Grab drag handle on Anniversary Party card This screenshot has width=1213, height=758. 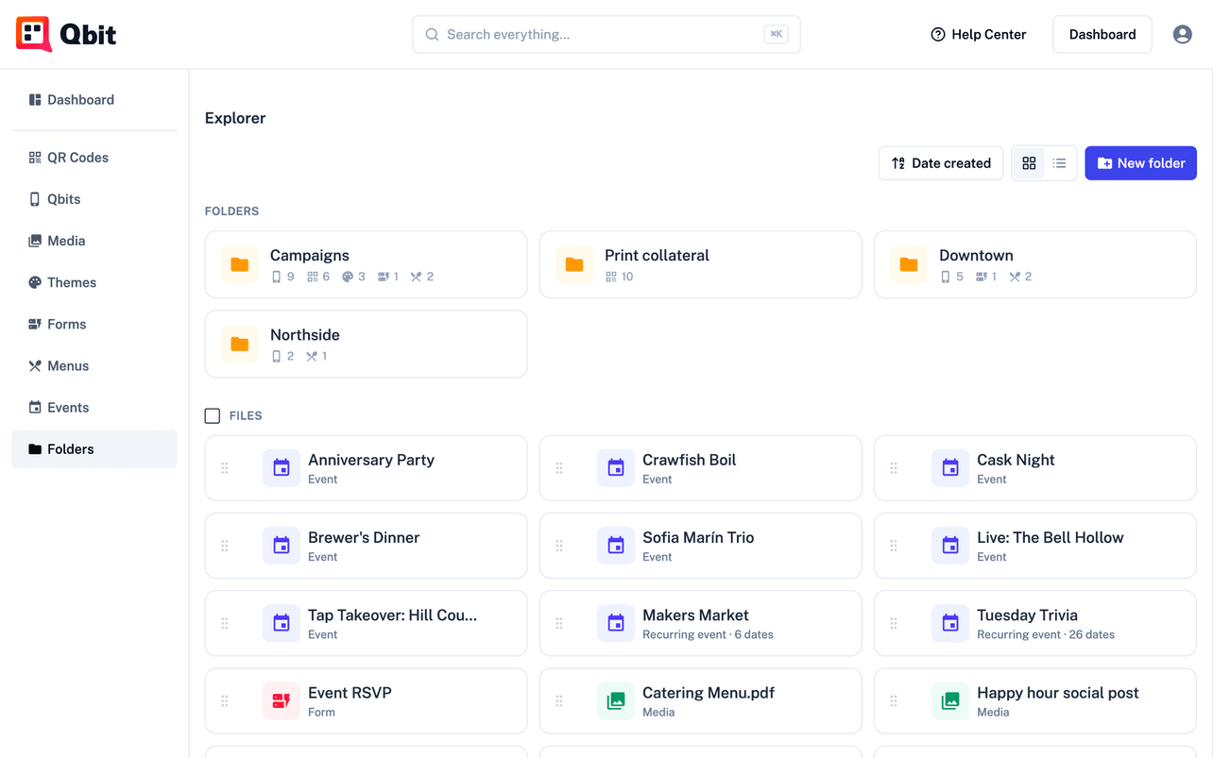pyautogui.click(x=225, y=468)
